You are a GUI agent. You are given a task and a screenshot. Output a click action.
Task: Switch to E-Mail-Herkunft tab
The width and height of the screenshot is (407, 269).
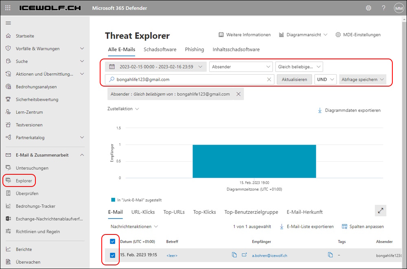click(x=304, y=212)
